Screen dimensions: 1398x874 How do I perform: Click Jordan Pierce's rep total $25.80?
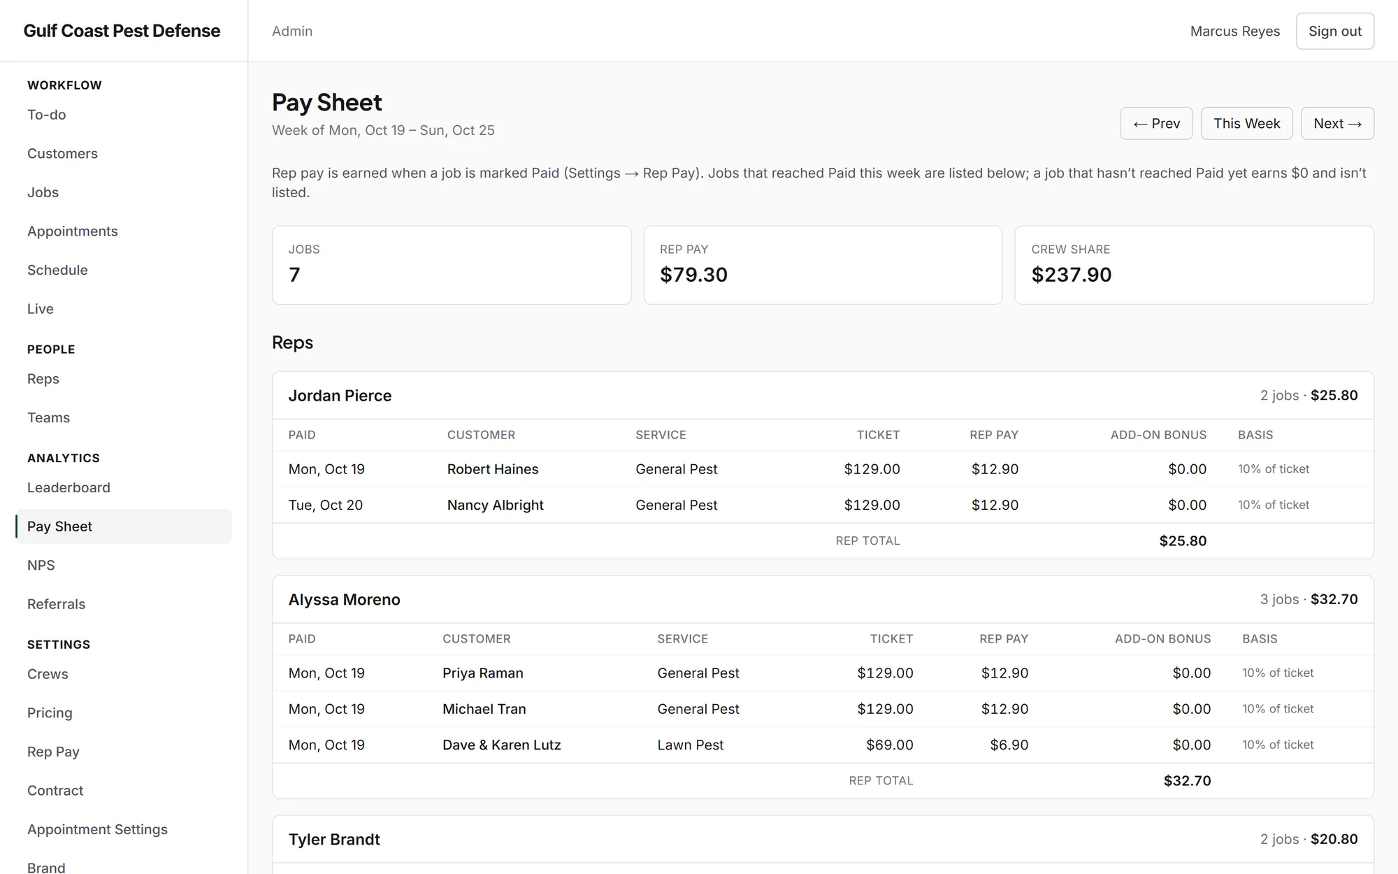pyautogui.click(x=1183, y=541)
